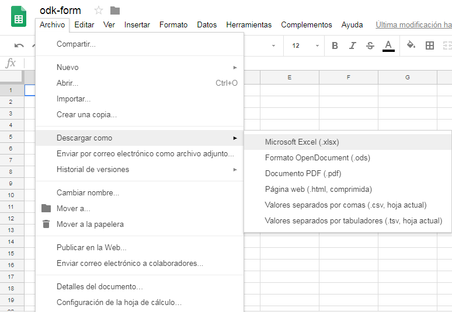The image size is (452, 312).
Task: Click the select-all corner box
Action: [11, 77]
